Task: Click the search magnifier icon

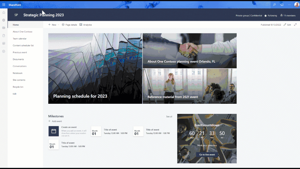Action: click(x=274, y=5)
